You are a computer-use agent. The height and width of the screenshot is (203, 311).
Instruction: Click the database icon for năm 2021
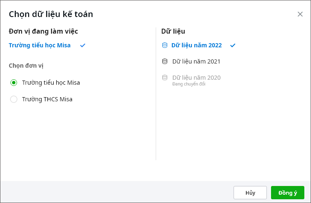point(165,61)
